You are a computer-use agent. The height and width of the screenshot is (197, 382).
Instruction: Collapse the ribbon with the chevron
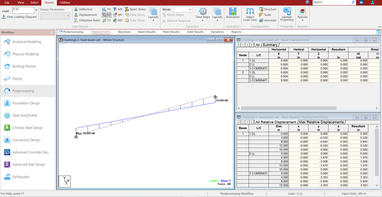pos(379,27)
